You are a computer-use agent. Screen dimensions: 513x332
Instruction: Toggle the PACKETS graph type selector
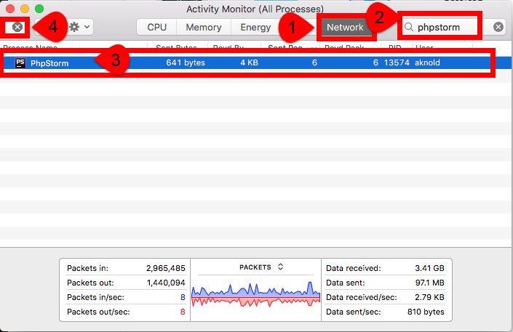(x=280, y=267)
